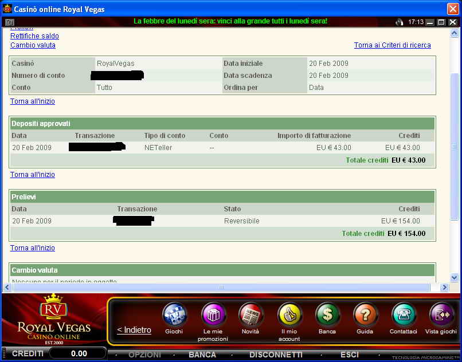Screen dimensions: 462x362
Task: Open the Cambio valuta link
Action: 33,45
